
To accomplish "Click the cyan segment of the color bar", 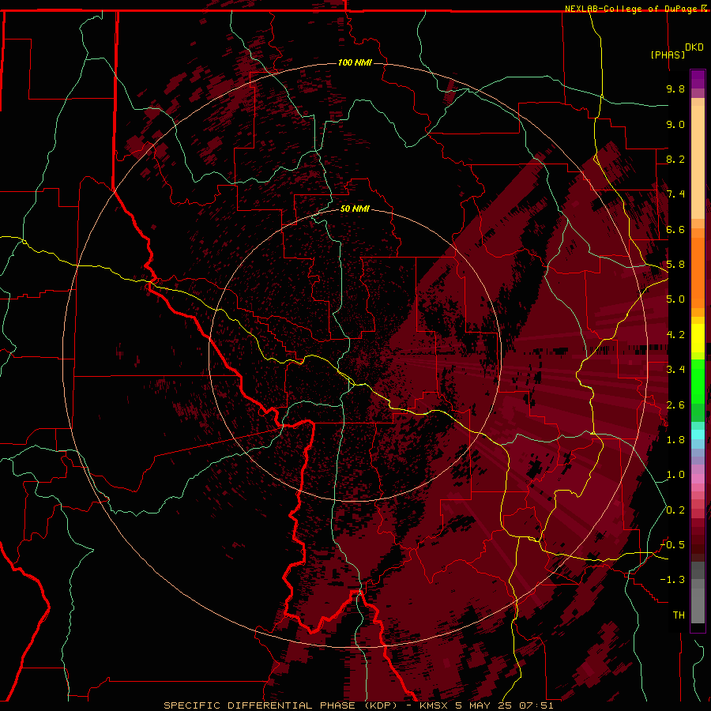I will 698,434.
